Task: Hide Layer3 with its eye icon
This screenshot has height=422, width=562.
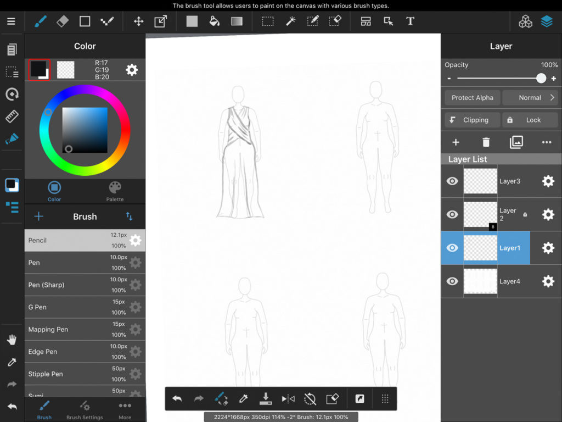Action: click(x=452, y=181)
